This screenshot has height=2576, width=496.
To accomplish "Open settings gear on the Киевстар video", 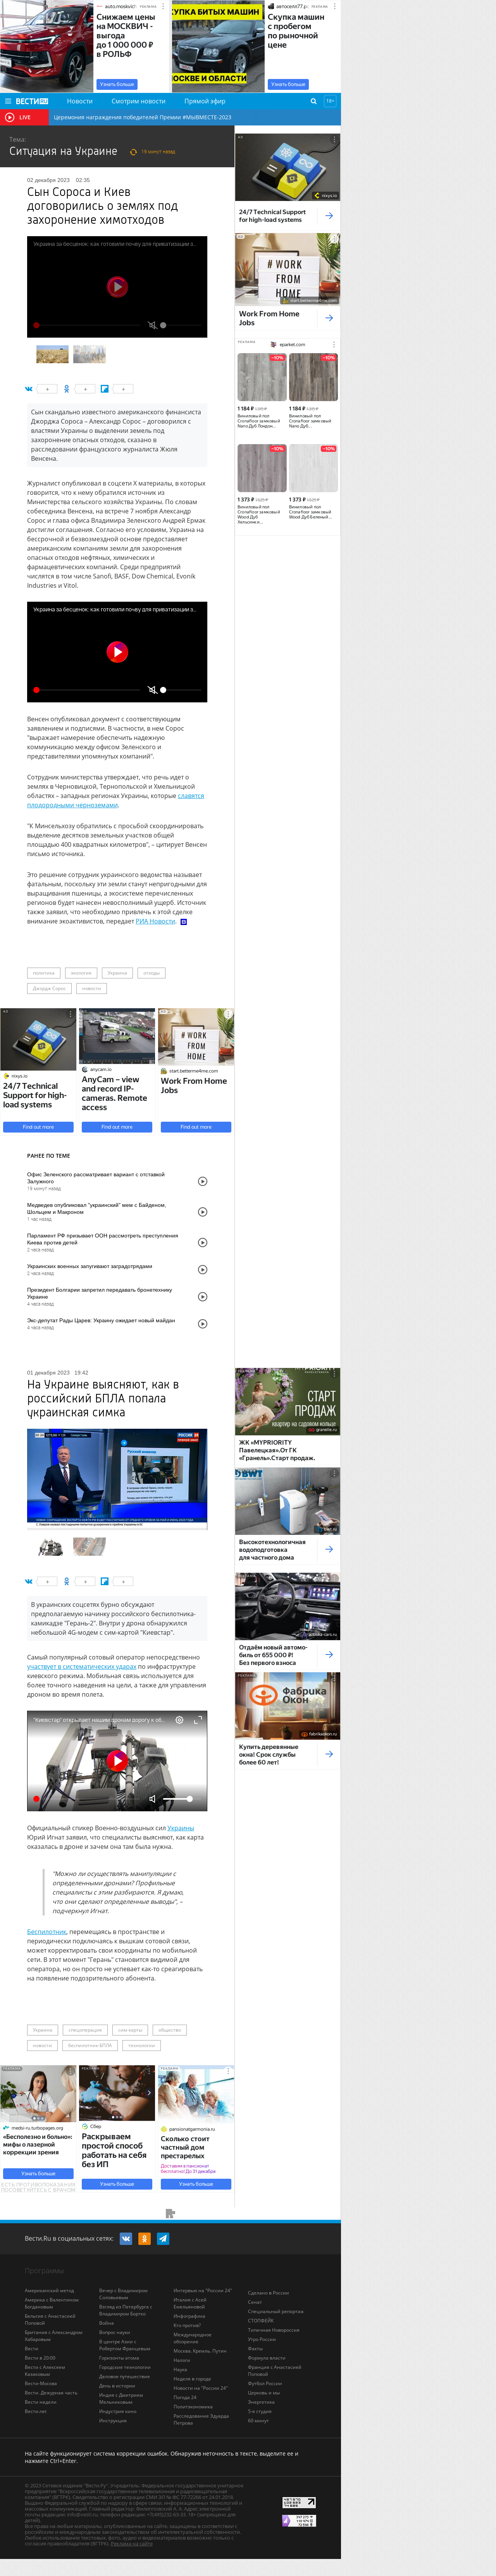I will tap(179, 1720).
